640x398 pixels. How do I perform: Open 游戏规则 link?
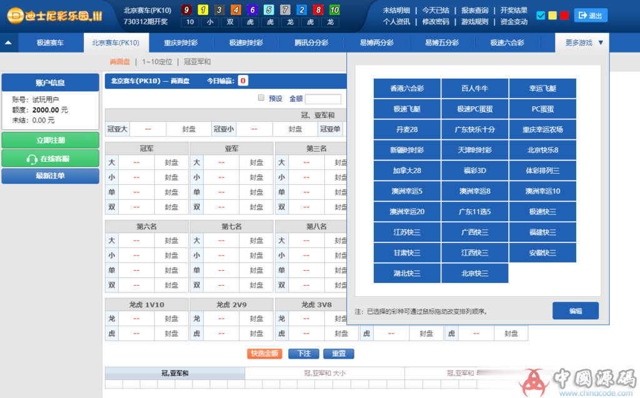click(475, 22)
